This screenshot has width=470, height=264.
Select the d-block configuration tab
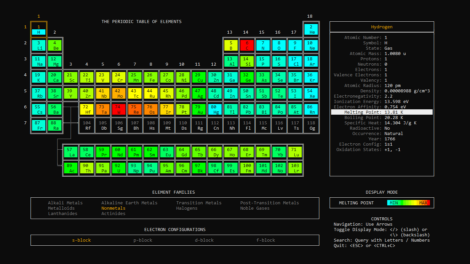click(x=204, y=240)
